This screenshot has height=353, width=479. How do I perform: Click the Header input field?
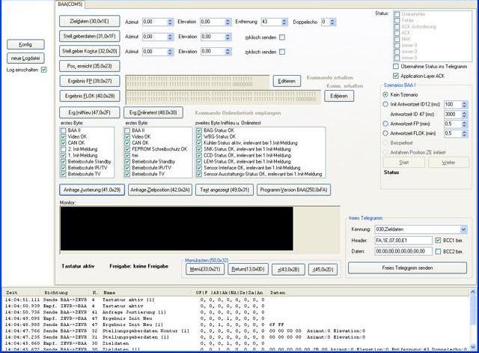click(403, 241)
